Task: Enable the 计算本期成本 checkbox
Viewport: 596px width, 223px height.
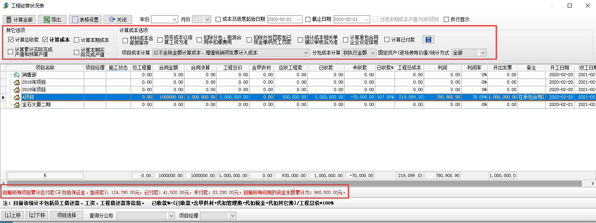Action: click(x=77, y=40)
